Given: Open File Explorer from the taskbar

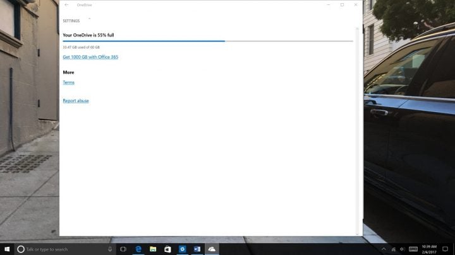Looking at the screenshot, I should pos(153,249).
